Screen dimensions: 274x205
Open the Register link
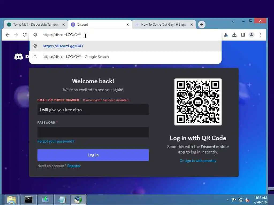(74, 166)
